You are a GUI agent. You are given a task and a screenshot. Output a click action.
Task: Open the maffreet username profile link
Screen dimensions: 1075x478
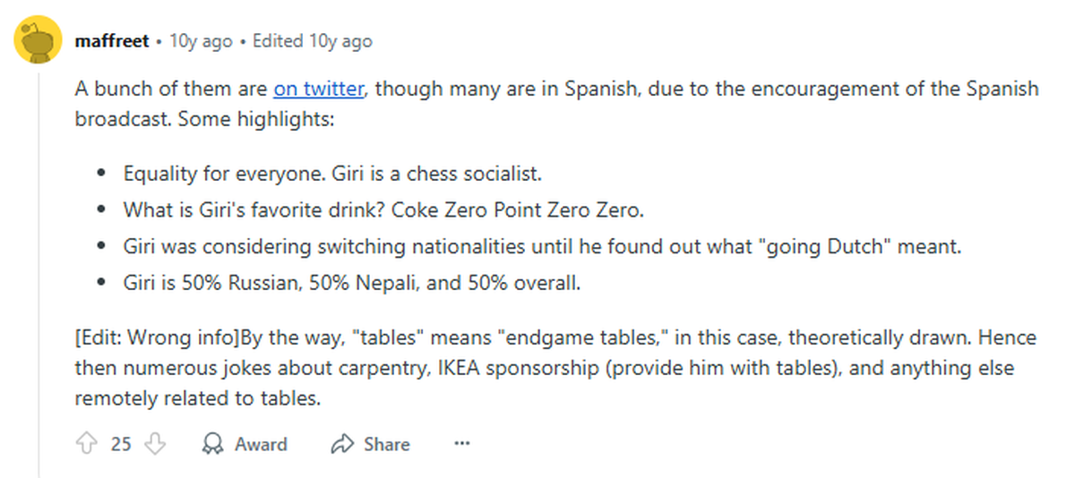click(111, 41)
